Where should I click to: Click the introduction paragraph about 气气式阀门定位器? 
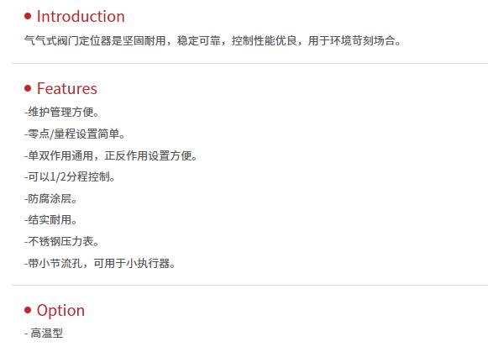(213, 41)
